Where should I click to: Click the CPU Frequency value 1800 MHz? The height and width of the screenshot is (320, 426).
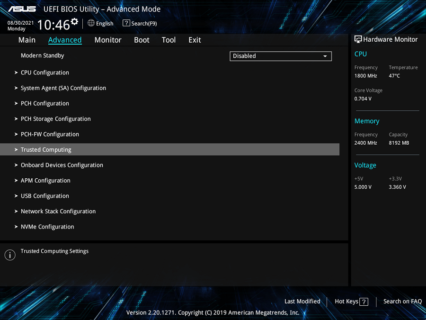(x=365, y=76)
